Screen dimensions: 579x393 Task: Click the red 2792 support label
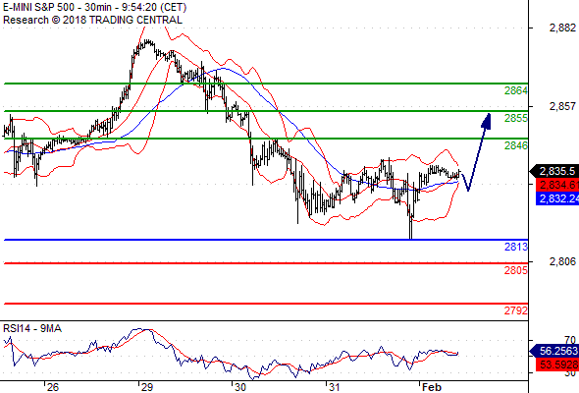tap(516, 310)
